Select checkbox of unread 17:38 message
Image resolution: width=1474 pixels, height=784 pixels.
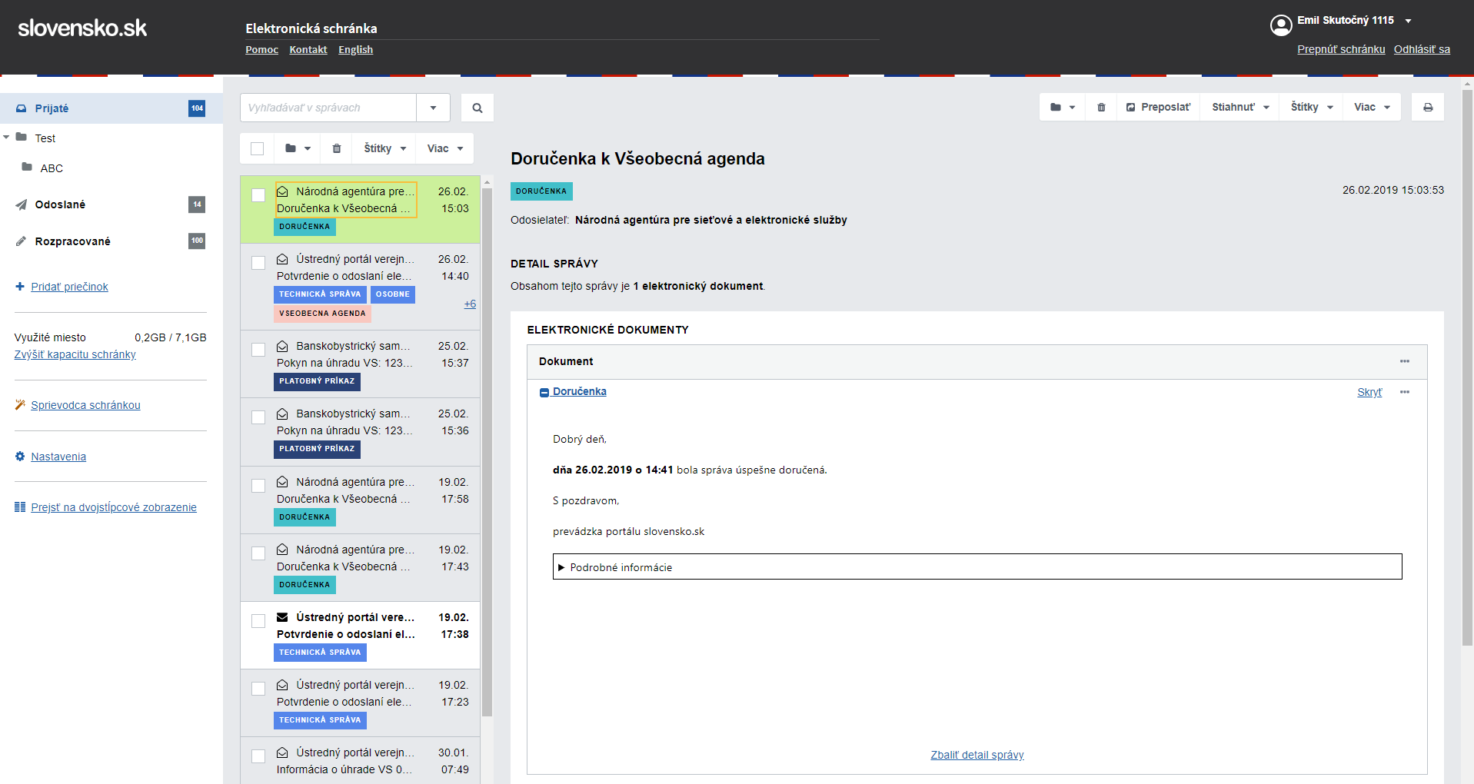[258, 621]
